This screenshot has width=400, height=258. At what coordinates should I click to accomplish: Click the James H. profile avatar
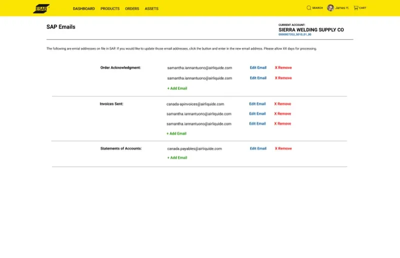pyautogui.click(x=330, y=8)
